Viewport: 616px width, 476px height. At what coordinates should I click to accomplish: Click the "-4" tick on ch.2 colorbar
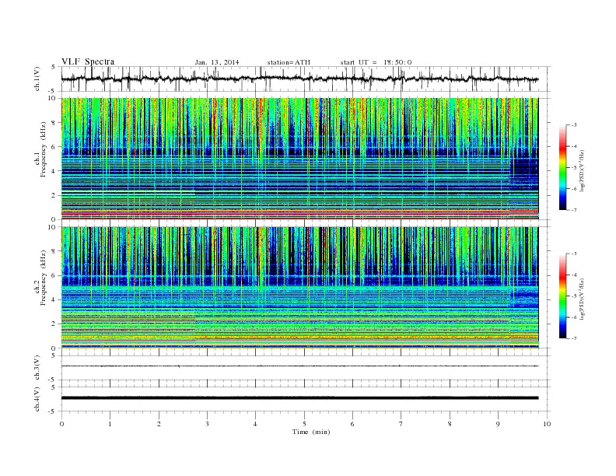pos(573,275)
